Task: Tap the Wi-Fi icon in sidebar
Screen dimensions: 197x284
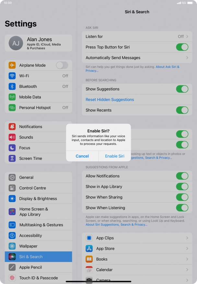Action: [12, 76]
